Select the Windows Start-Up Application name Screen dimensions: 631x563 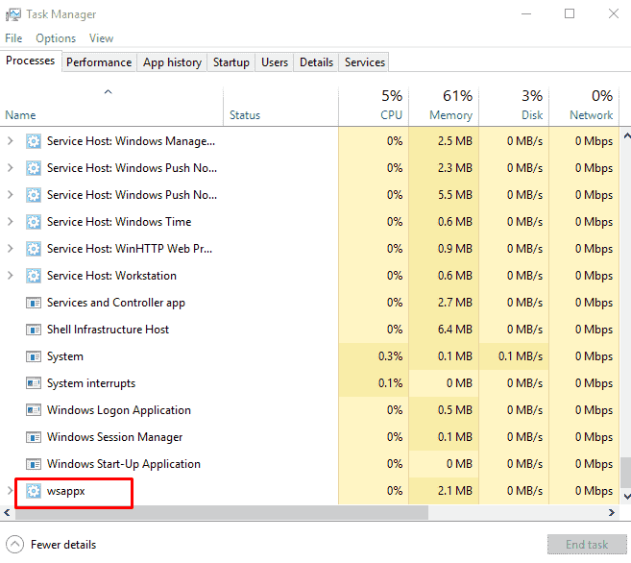coord(124,464)
